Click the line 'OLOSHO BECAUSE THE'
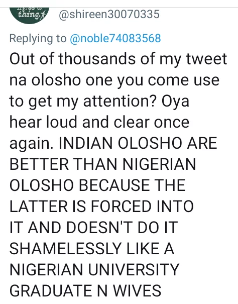This screenshot has width=238, height=304. coord(97,185)
